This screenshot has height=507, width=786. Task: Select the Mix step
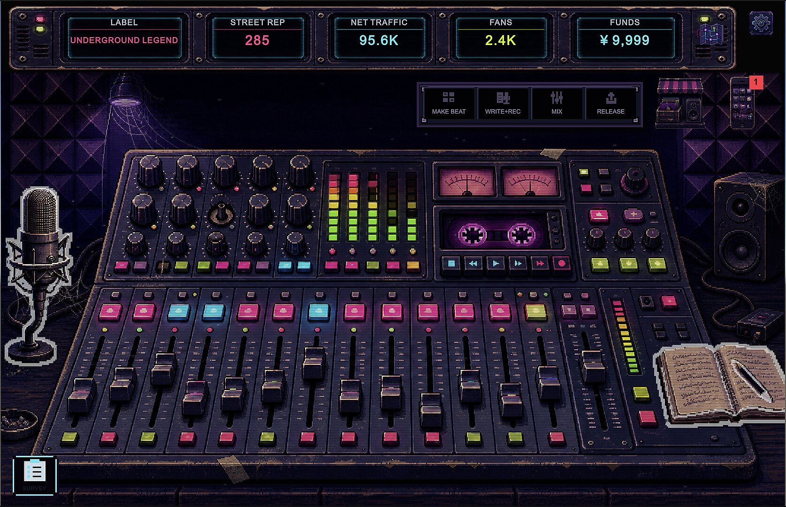point(557,104)
